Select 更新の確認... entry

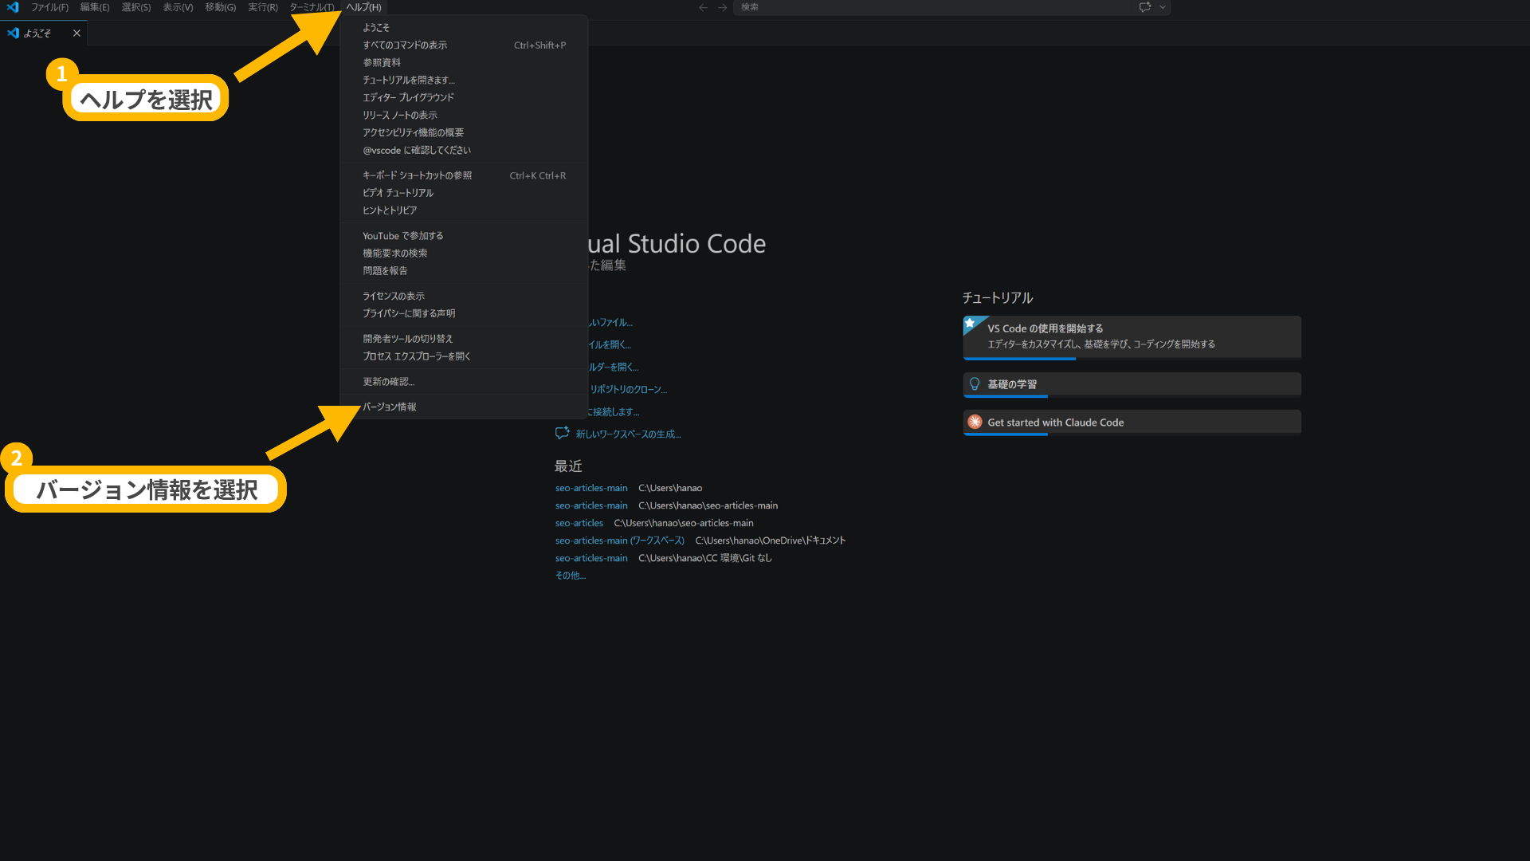pyautogui.click(x=464, y=382)
